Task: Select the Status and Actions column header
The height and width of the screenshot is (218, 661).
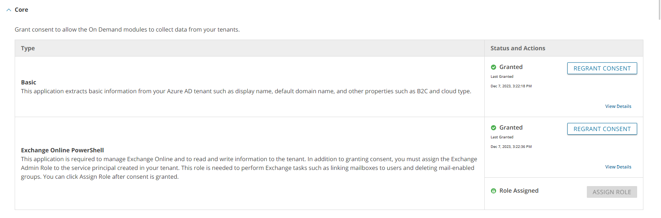Action: 517,48
